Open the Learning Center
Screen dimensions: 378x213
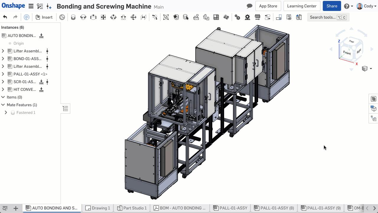[302, 6]
